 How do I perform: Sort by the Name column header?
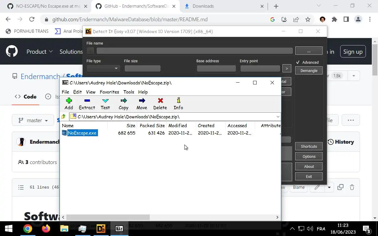(84, 126)
